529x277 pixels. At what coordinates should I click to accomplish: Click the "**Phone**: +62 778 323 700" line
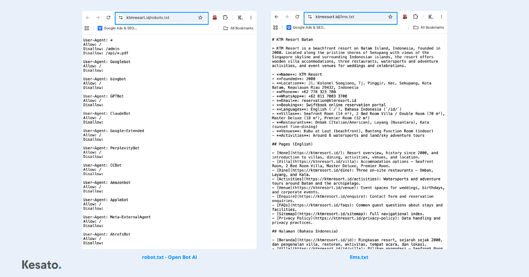coord(304,92)
